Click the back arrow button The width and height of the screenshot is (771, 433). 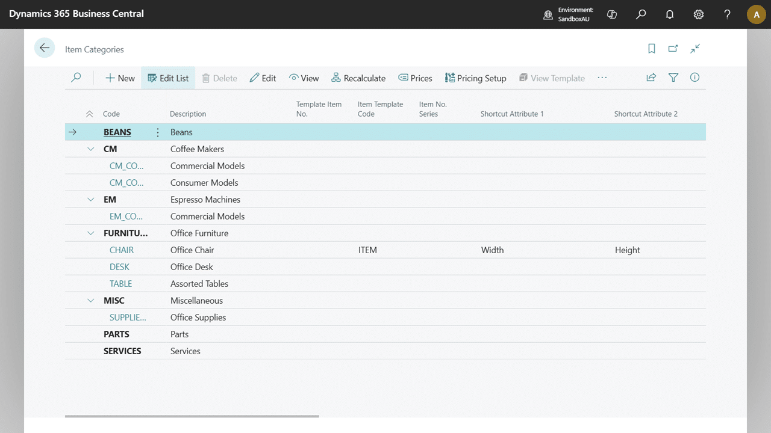tap(45, 48)
